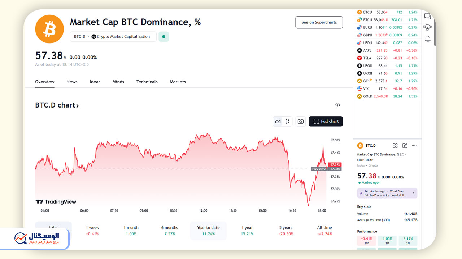Click the VIX 17.54 value
This screenshot has height=259, width=462.
tap(383, 88)
